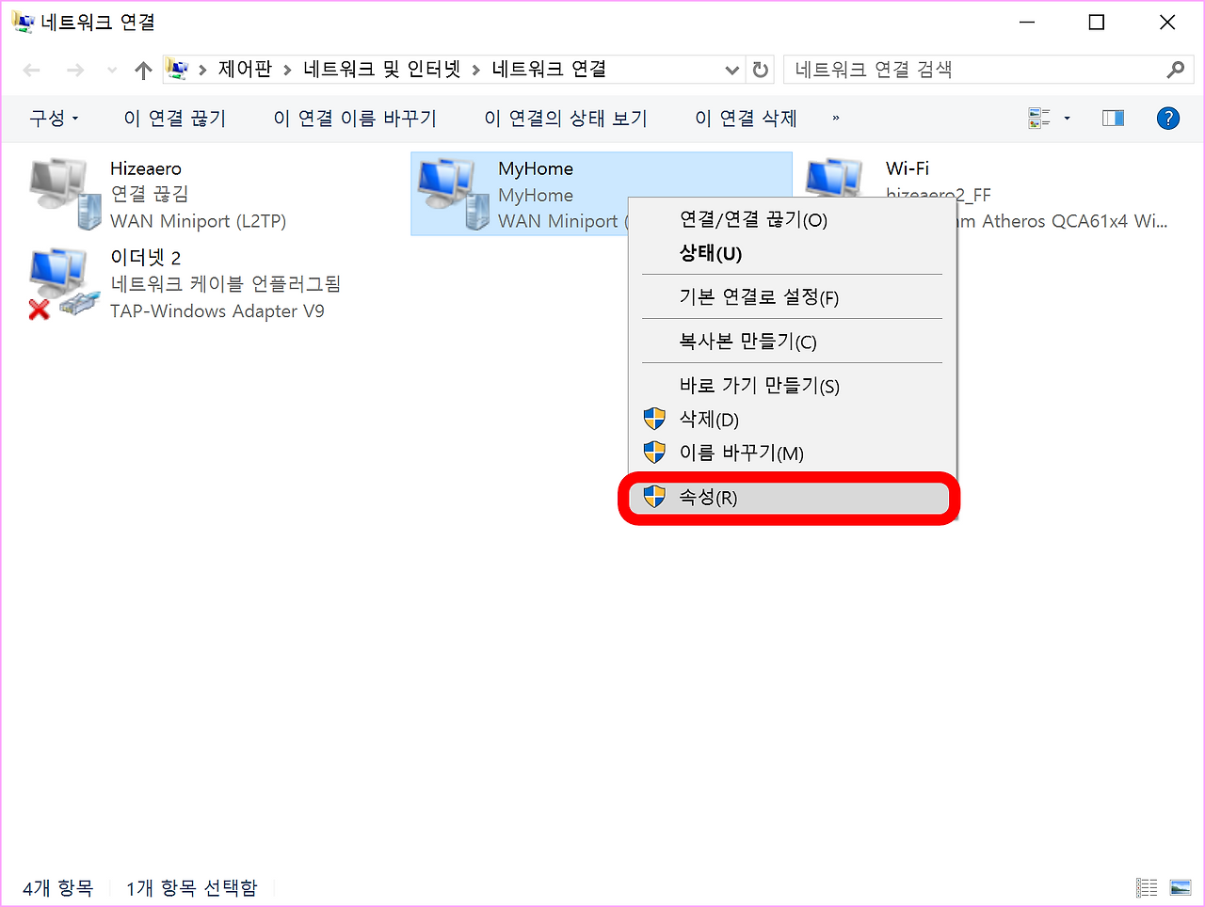1205x907 pixels.
Task: Switch to details view in status bar
Action: [x=1147, y=887]
